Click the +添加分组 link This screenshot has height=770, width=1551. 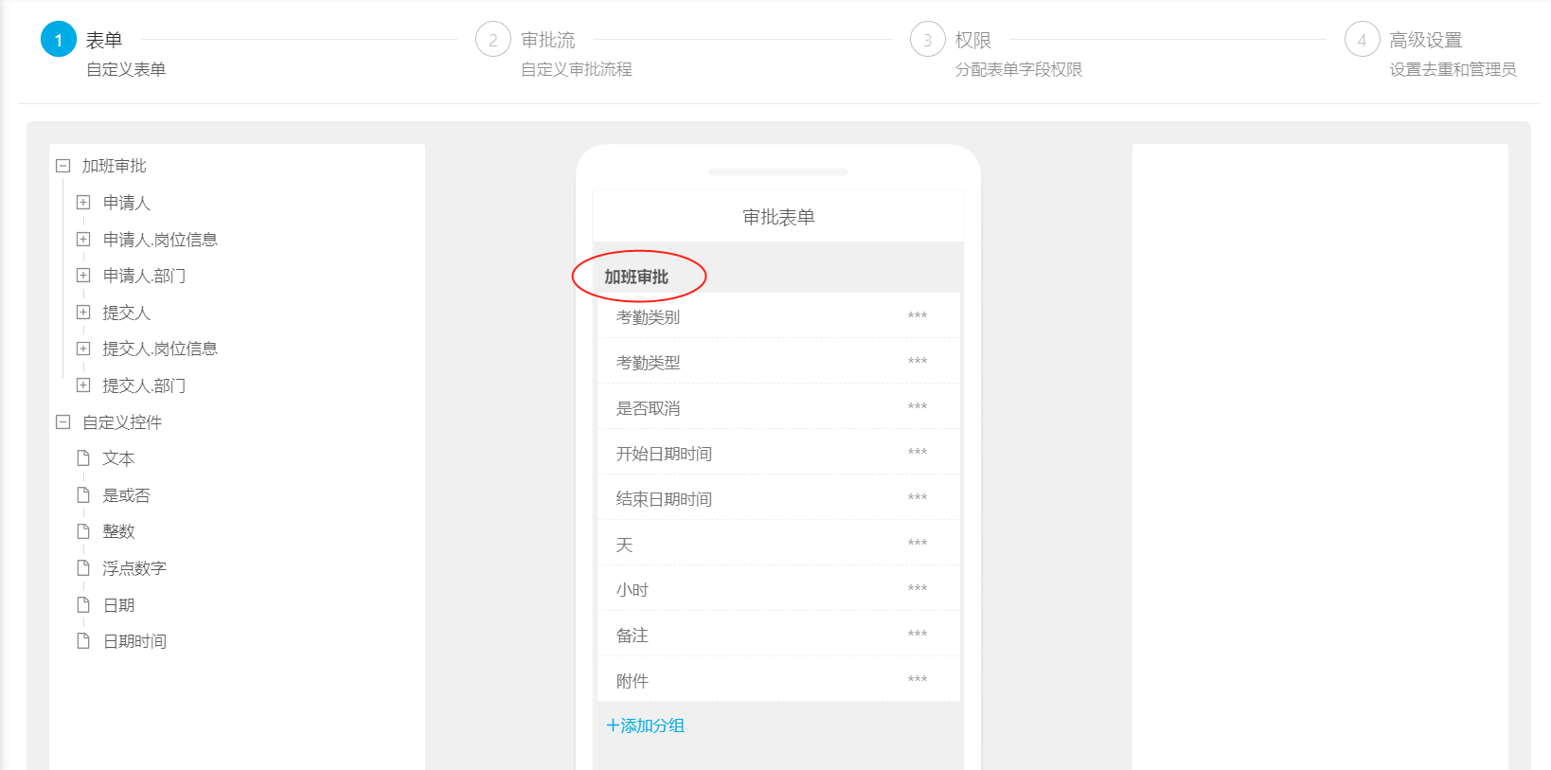point(645,725)
